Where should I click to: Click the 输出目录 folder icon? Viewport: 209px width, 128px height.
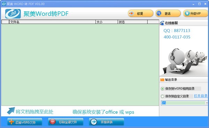162,80
